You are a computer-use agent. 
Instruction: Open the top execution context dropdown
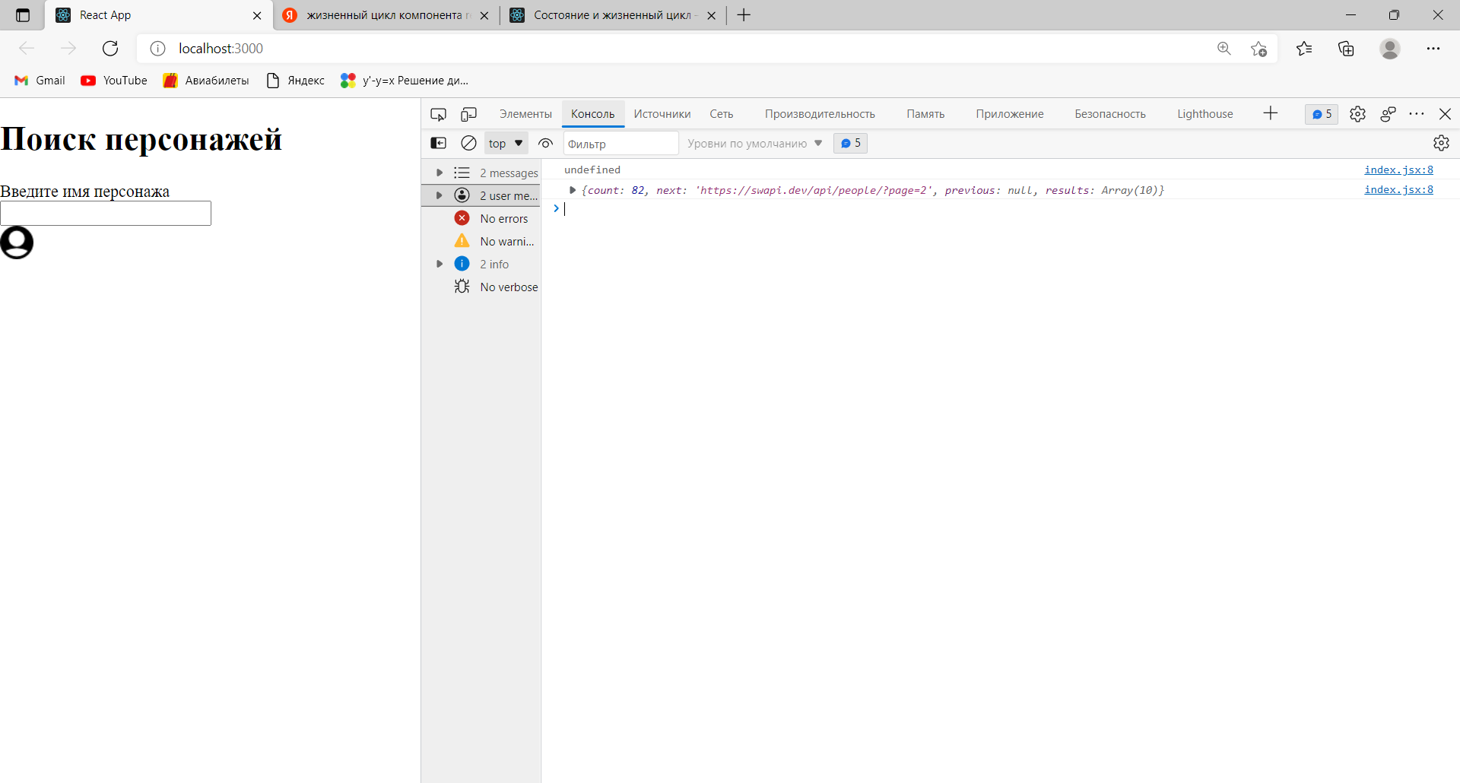click(506, 143)
